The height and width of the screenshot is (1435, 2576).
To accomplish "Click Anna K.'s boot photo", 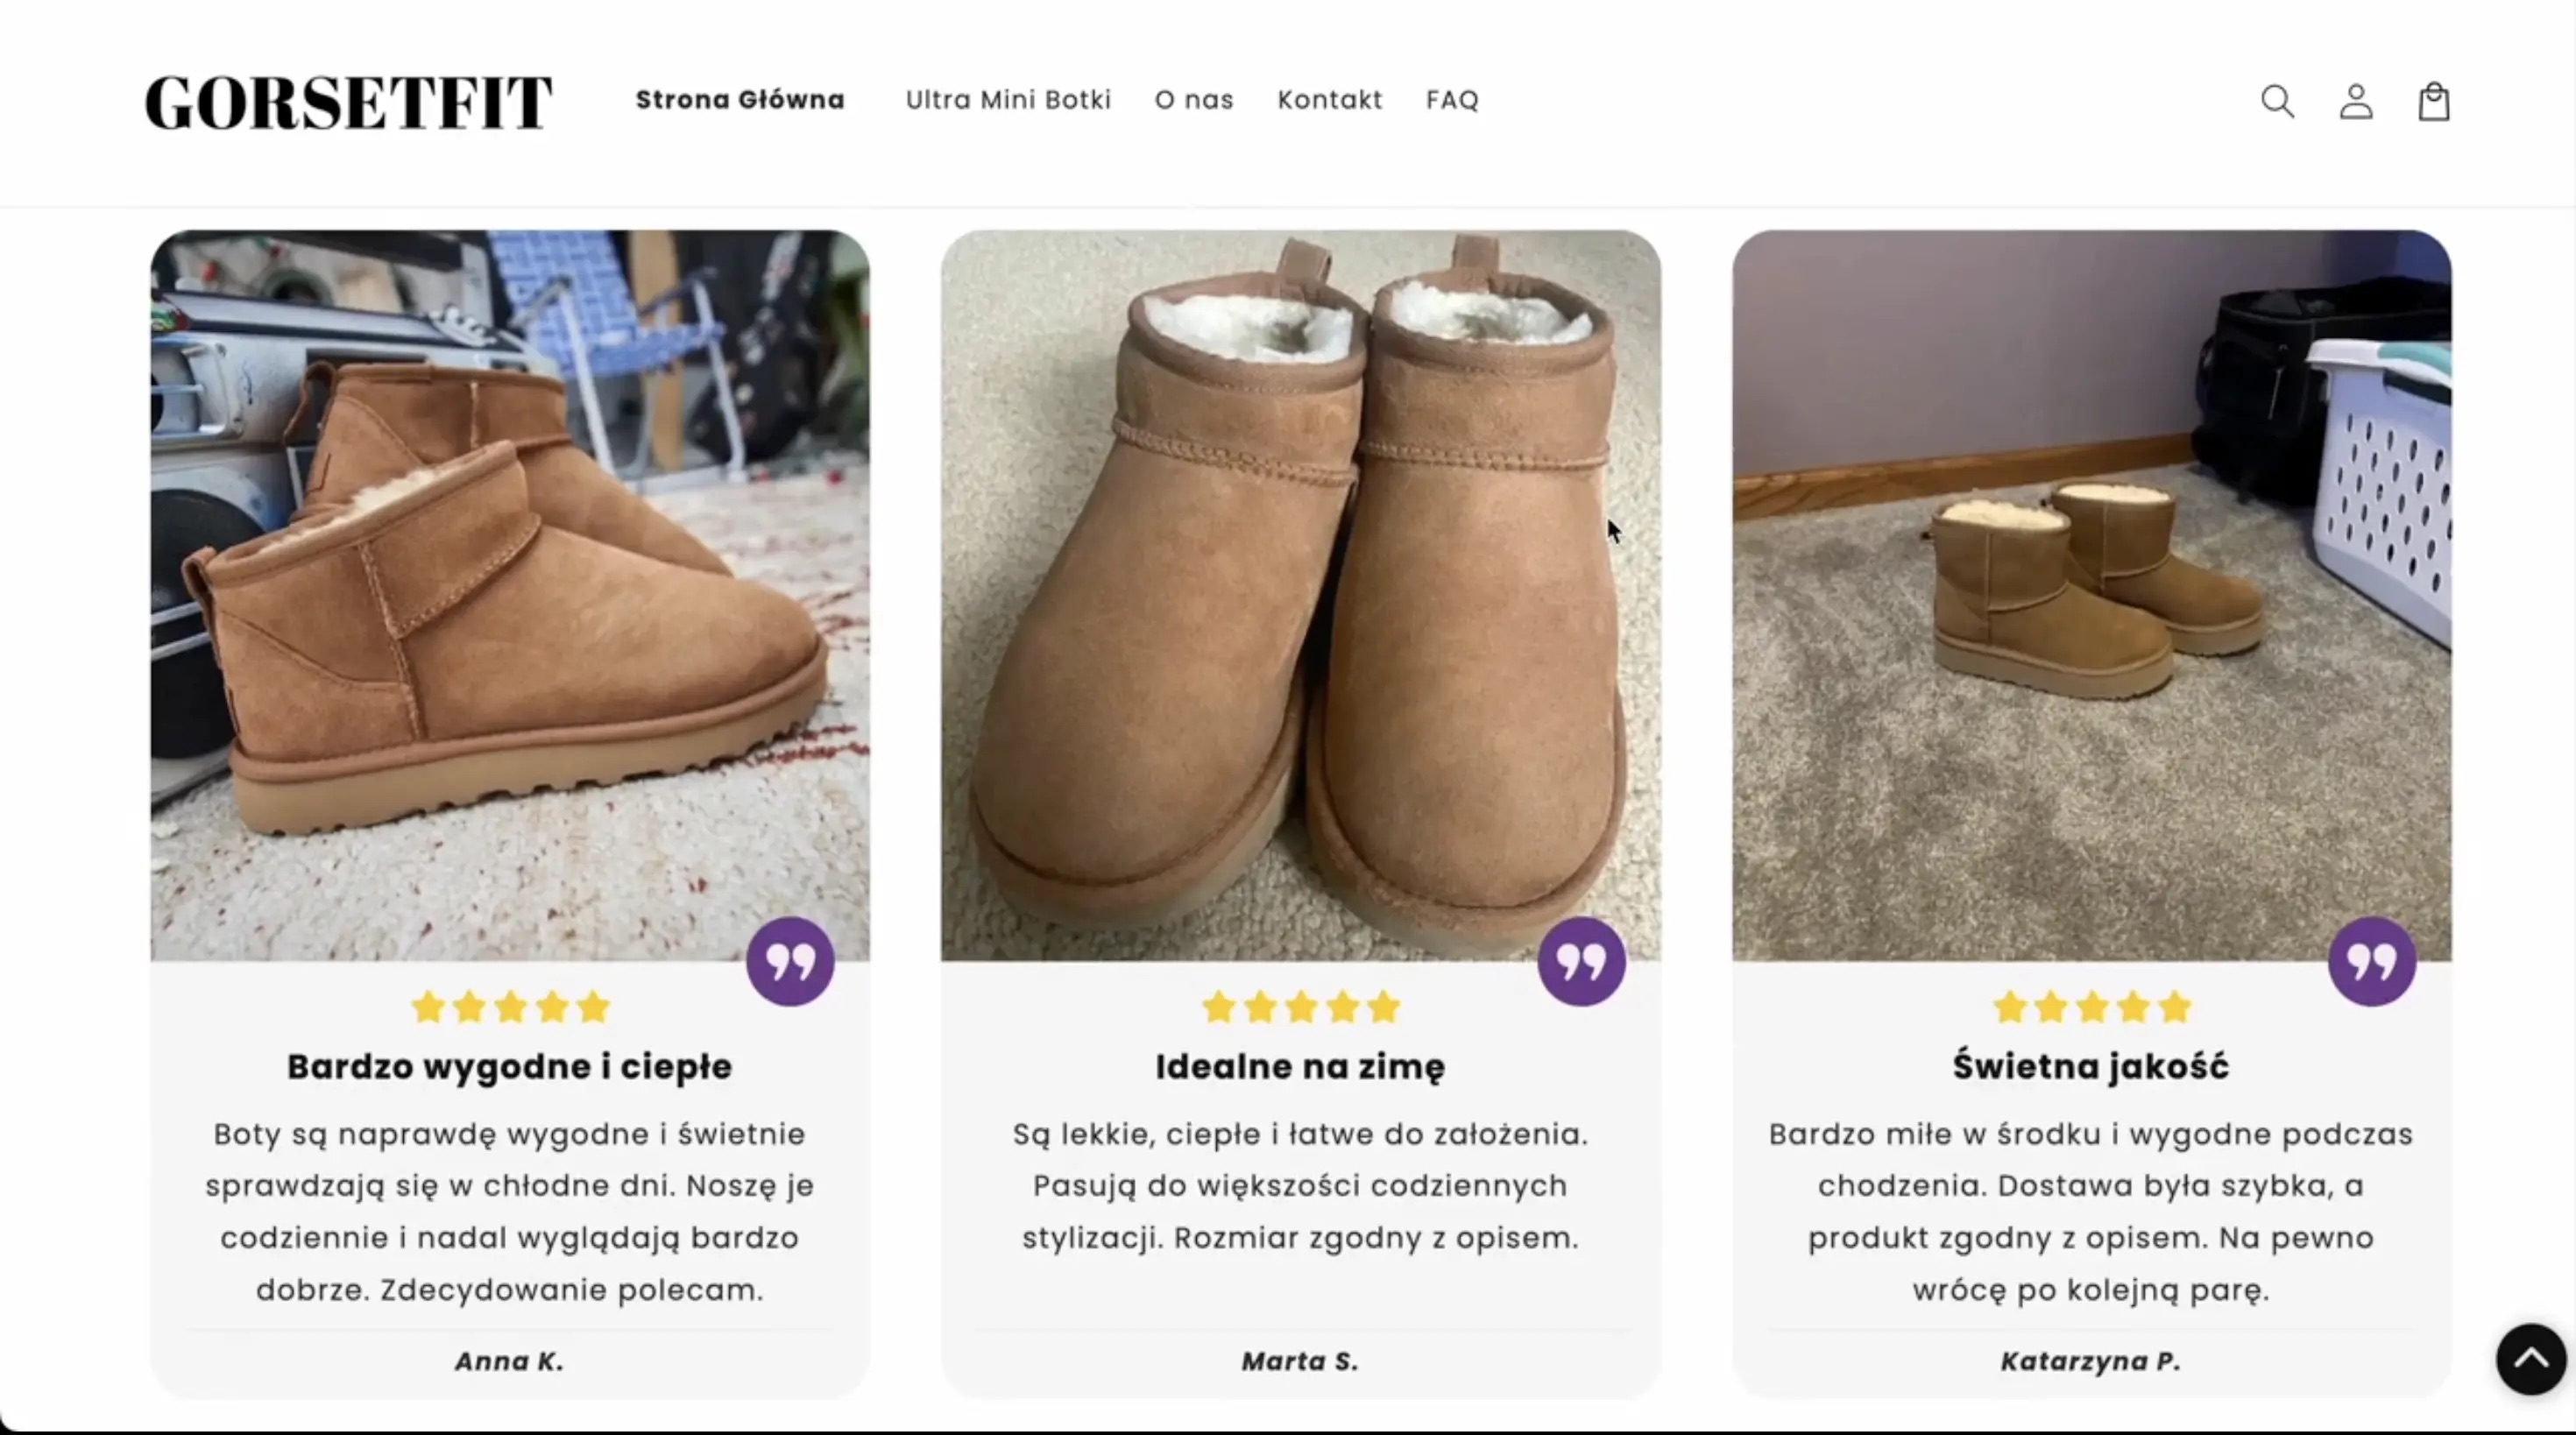I will coord(510,595).
